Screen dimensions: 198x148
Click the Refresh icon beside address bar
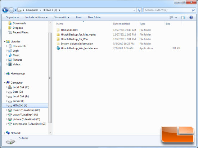click(139, 10)
